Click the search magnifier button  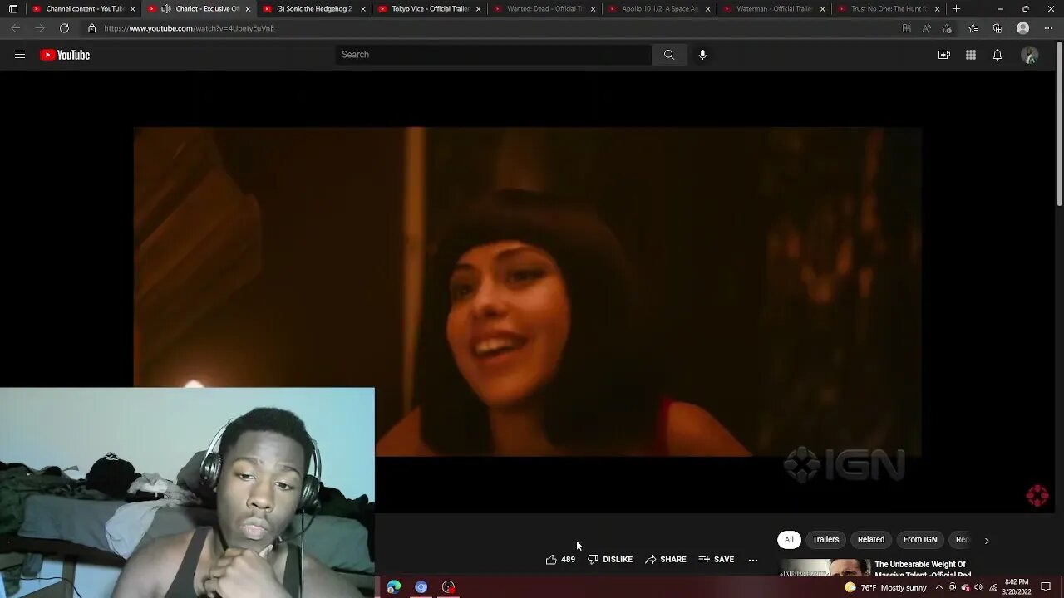click(x=669, y=55)
